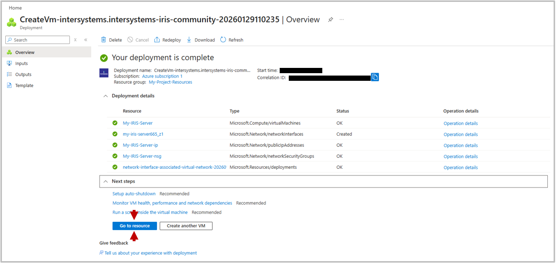Image resolution: width=556 pixels, height=263 pixels.
Task: Open the Inputs menu item
Action: 21,64
